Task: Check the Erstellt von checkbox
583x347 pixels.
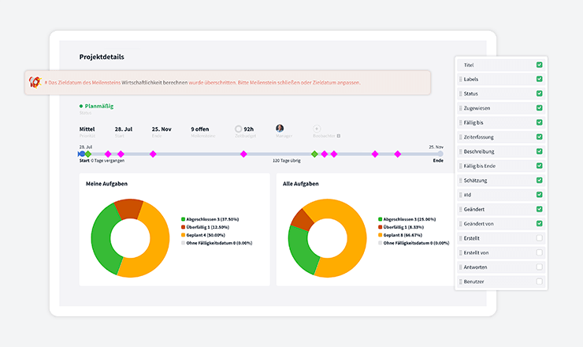Action: (539, 252)
